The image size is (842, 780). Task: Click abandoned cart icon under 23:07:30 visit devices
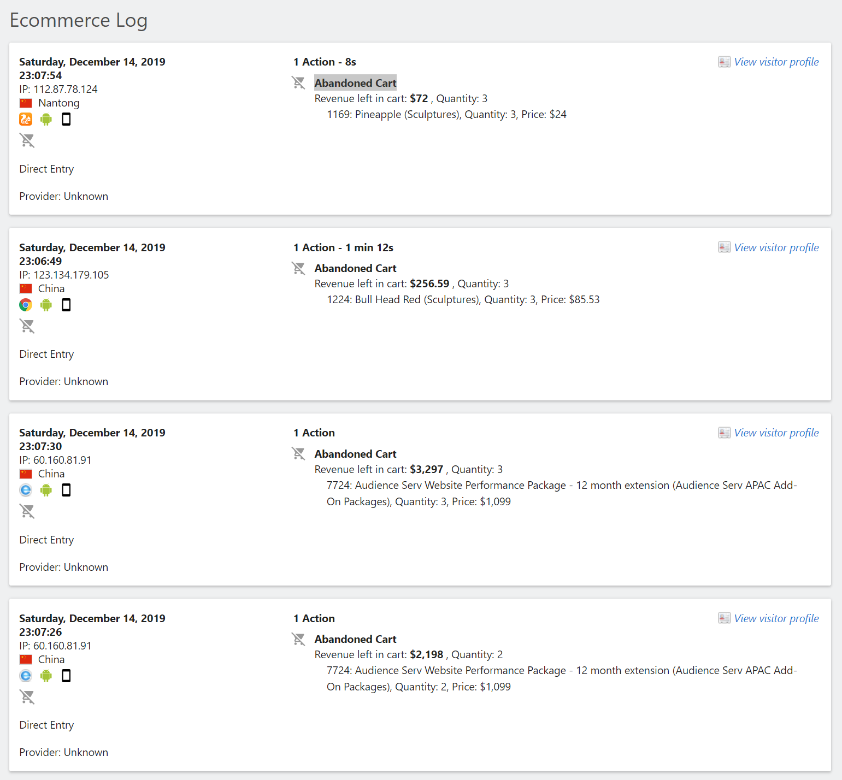point(27,511)
